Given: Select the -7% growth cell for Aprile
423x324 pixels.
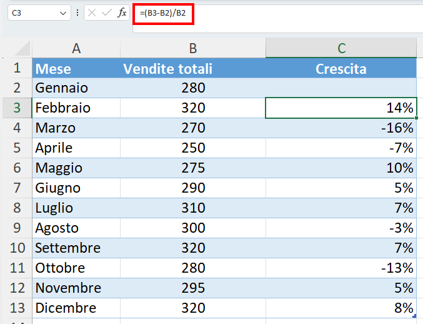Looking at the screenshot, I should pos(341,148).
